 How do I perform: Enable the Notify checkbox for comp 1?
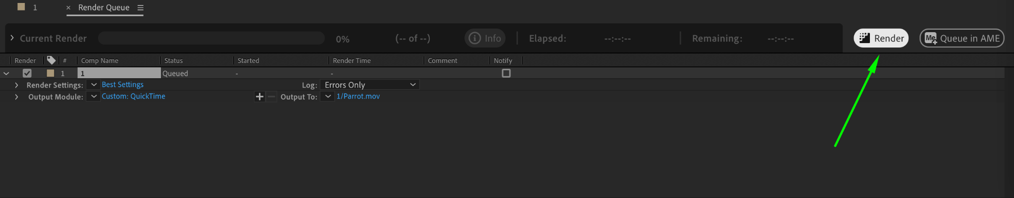tap(506, 73)
